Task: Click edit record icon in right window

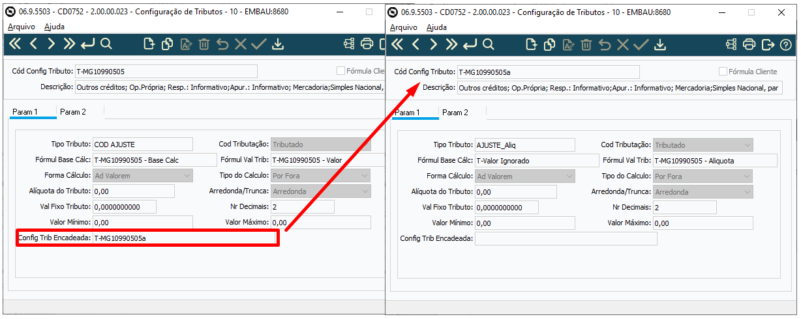Action: (x=568, y=44)
